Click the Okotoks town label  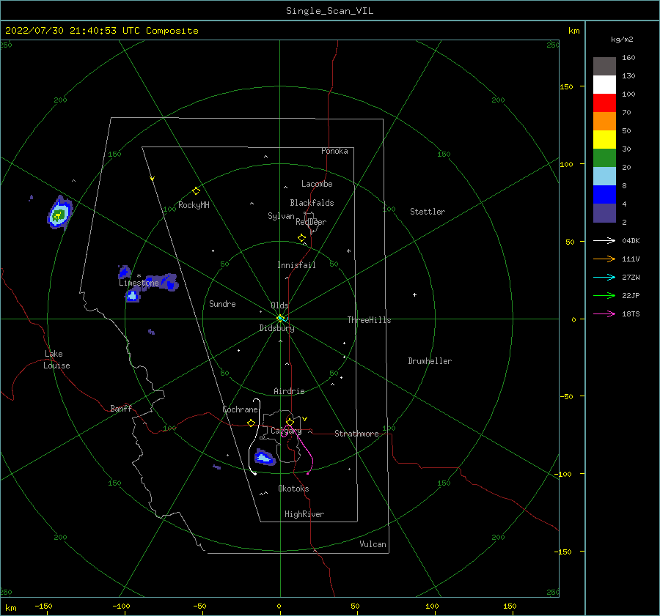coord(293,489)
